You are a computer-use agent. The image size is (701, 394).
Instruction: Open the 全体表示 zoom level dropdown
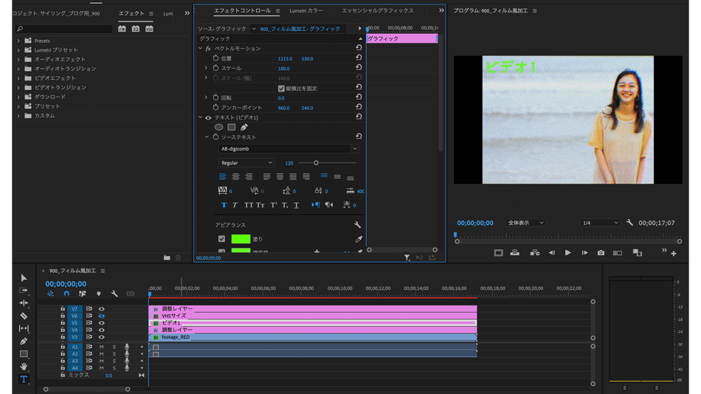(525, 223)
